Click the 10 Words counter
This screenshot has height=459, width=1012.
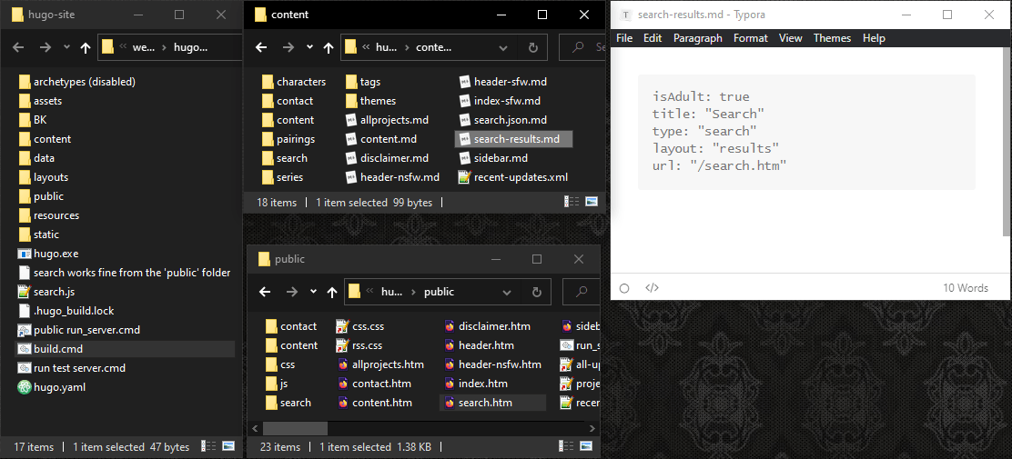[965, 288]
